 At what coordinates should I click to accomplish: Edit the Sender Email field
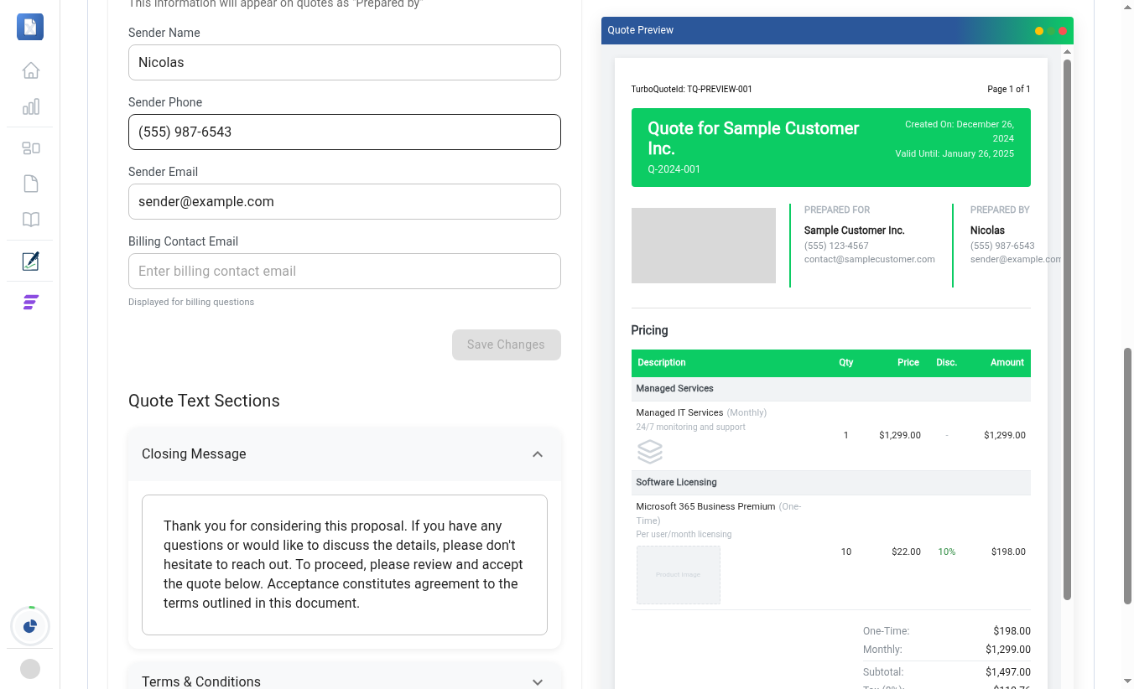pyautogui.click(x=345, y=202)
